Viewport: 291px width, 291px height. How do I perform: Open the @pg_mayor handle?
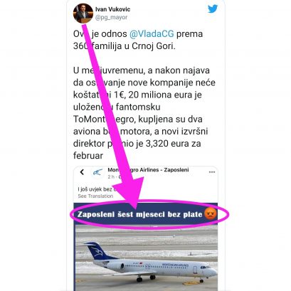tap(111, 17)
